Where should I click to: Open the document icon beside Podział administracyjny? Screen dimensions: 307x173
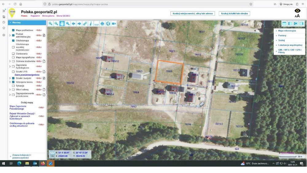(44, 35)
